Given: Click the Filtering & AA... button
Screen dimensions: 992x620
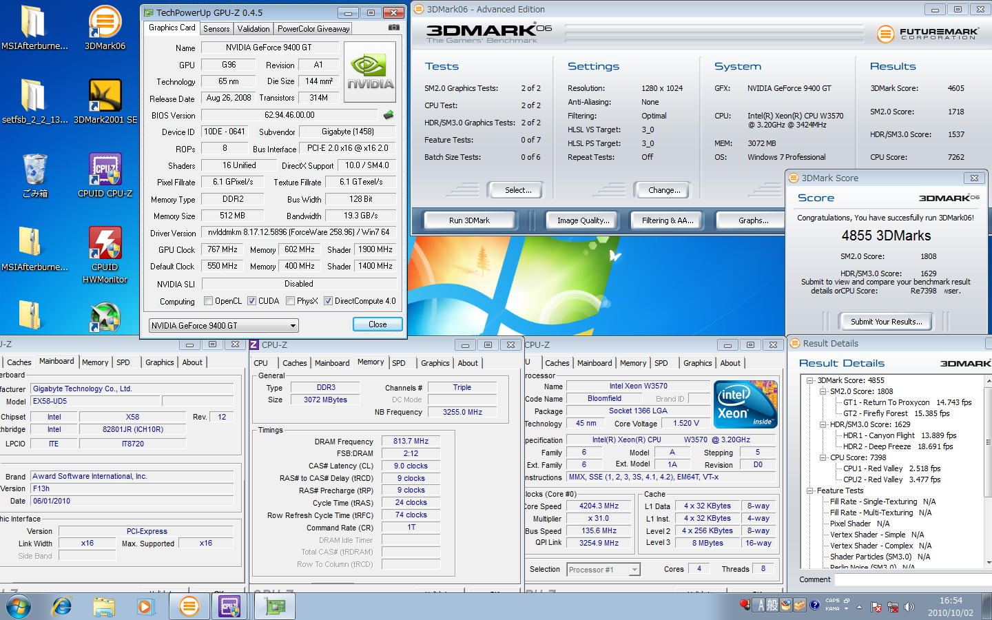Looking at the screenshot, I should [x=668, y=220].
